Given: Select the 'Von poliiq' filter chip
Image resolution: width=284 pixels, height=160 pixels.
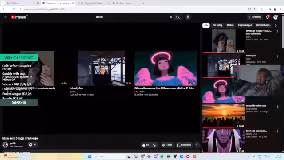Looking at the screenshot, I should coord(217,25).
